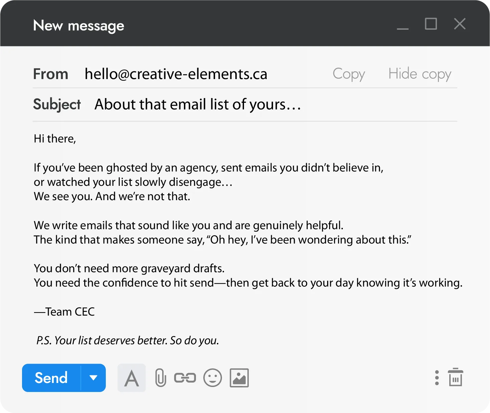Open the text formatting options
490x413 pixels.
point(132,378)
